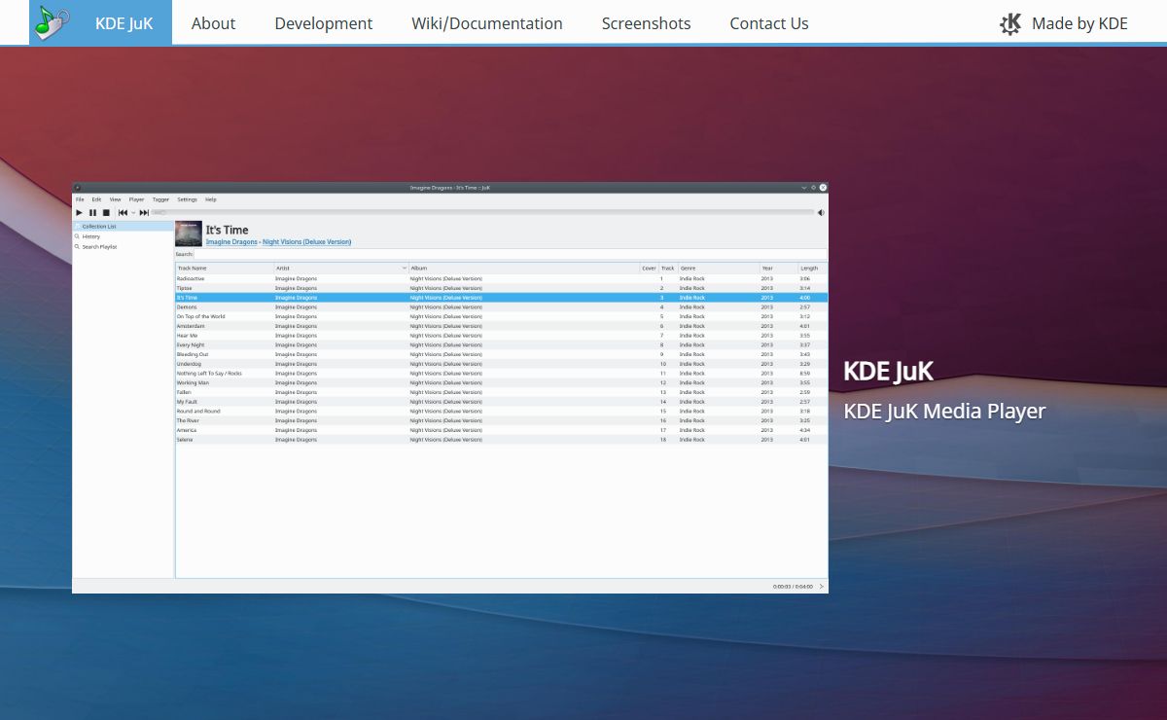The image size is (1167, 720).
Task: Click the Pause button in JuK toolbar
Action: [92, 212]
